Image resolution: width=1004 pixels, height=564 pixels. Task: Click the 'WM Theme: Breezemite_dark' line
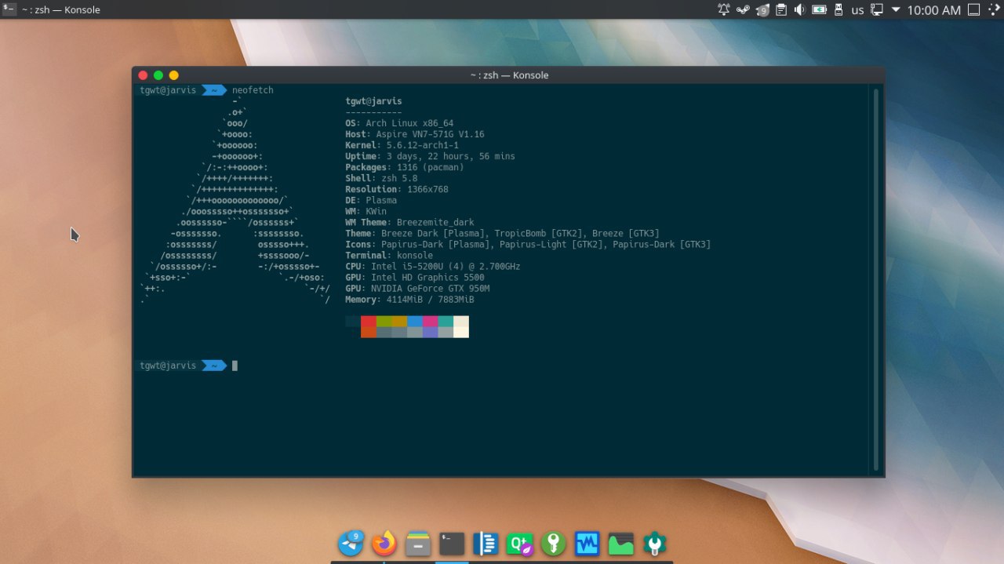tap(409, 222)
